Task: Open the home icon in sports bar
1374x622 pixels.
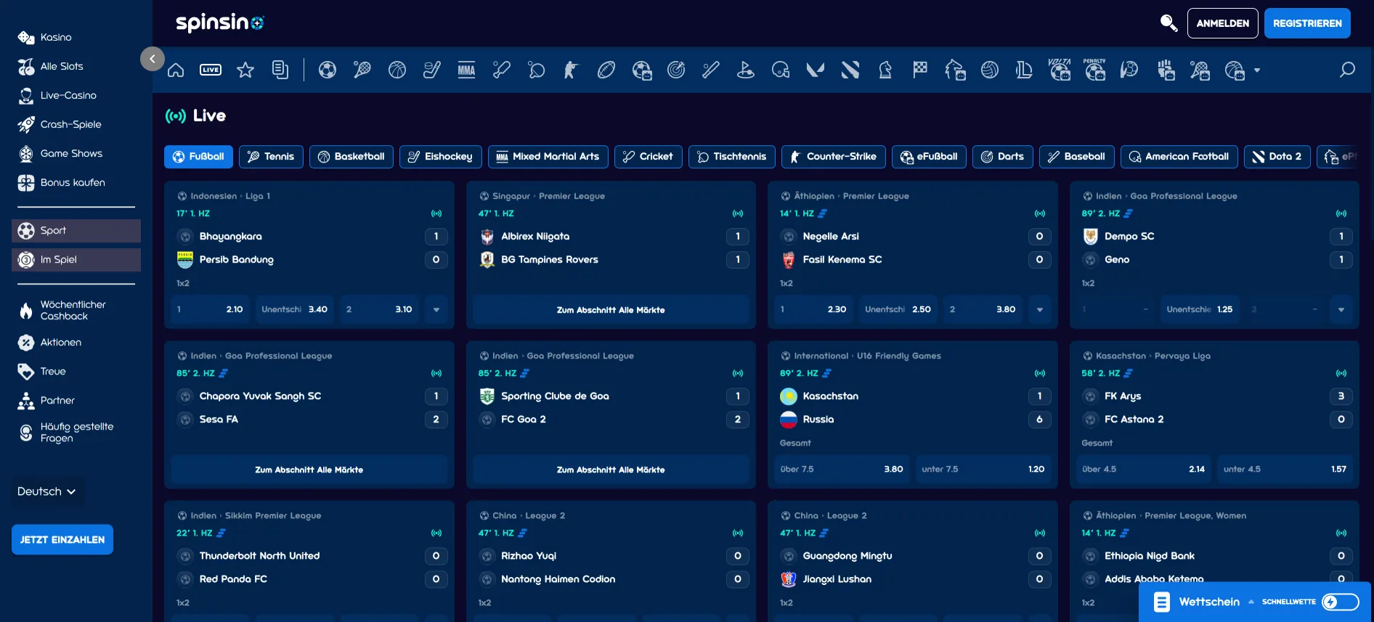Action: click(x=176, y=70)
